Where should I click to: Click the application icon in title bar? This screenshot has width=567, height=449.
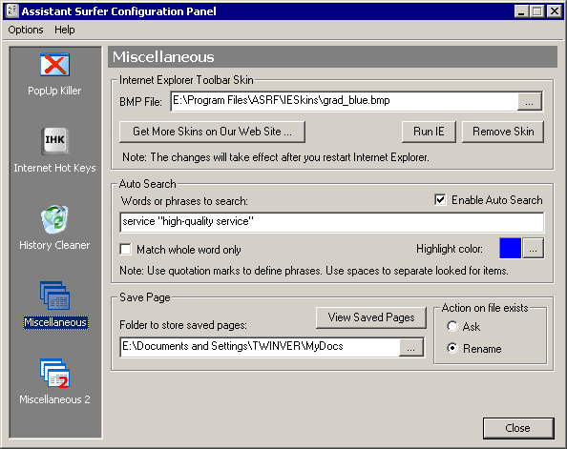[12, 11]
